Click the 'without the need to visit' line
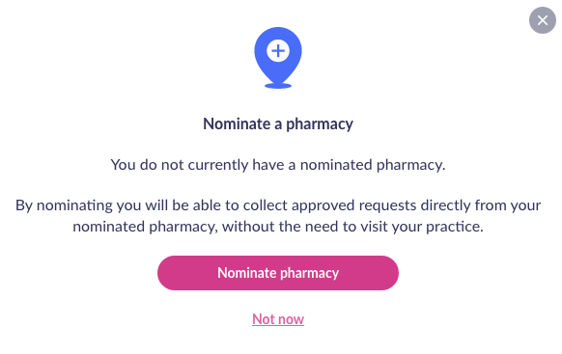Viewport: 562px width, 354px height. point(278,227)
